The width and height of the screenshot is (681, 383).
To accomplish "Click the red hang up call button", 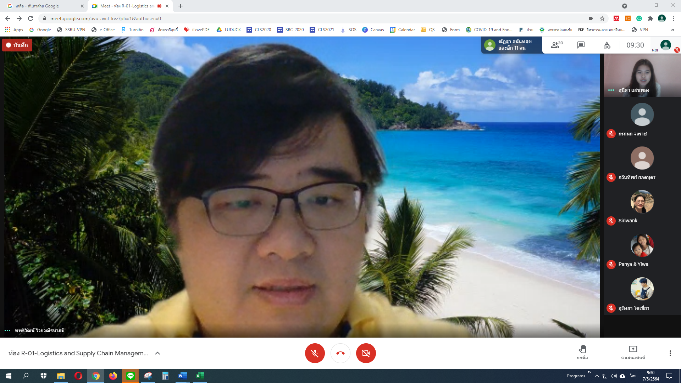I will pos(340,353).
